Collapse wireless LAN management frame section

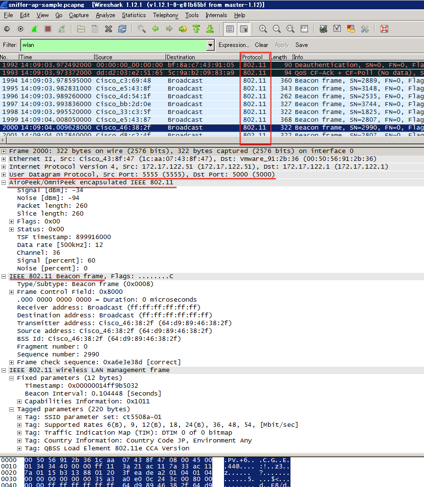point(3,370)
